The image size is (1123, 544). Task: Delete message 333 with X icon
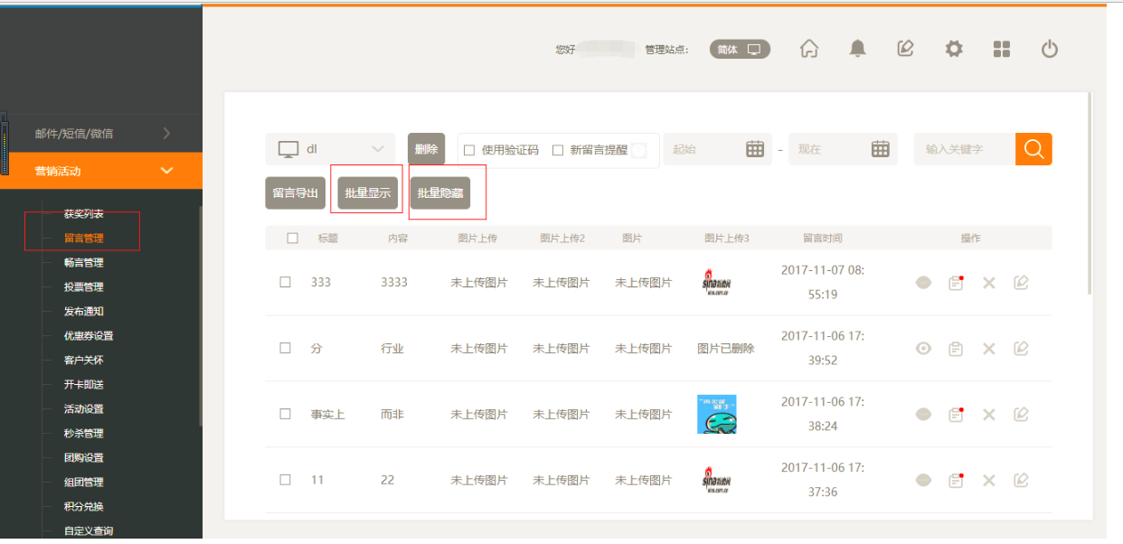point(988,283)
